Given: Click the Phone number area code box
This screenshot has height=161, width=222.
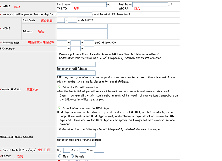Looking at the screenshot, I should [62, 43].
